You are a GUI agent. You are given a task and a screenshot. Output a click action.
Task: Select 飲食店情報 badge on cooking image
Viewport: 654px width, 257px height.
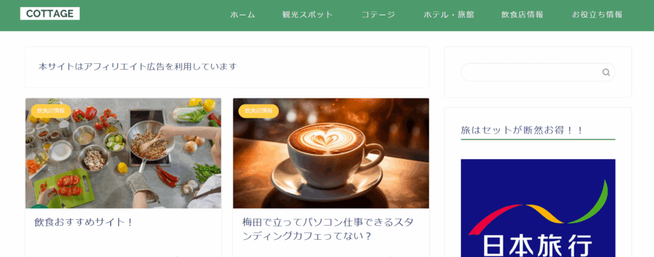coord(51,111)
